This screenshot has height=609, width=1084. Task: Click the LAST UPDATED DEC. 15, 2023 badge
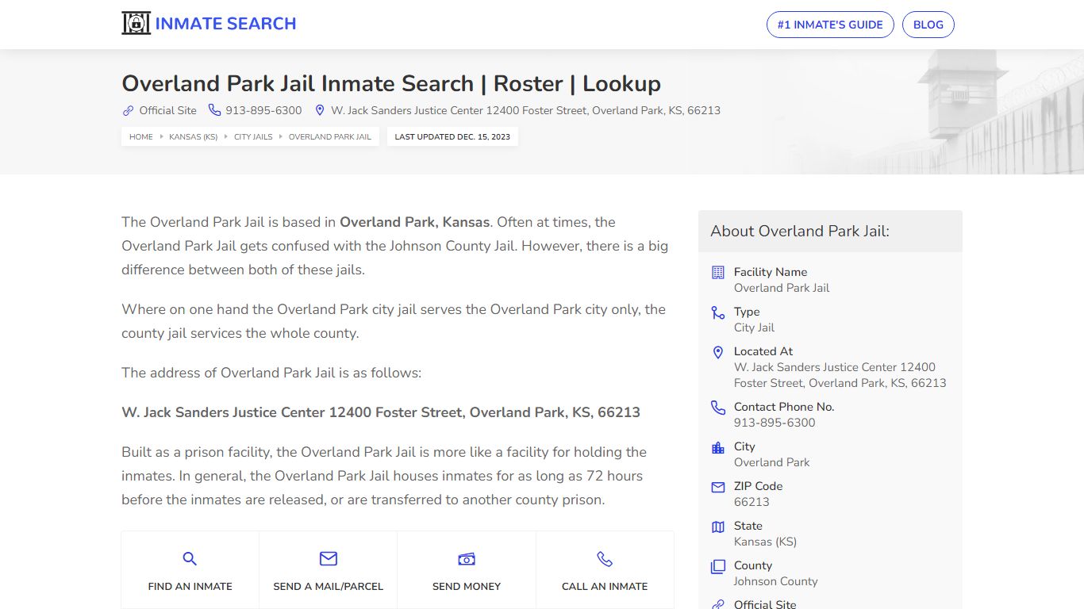click(x=452, y=136)
